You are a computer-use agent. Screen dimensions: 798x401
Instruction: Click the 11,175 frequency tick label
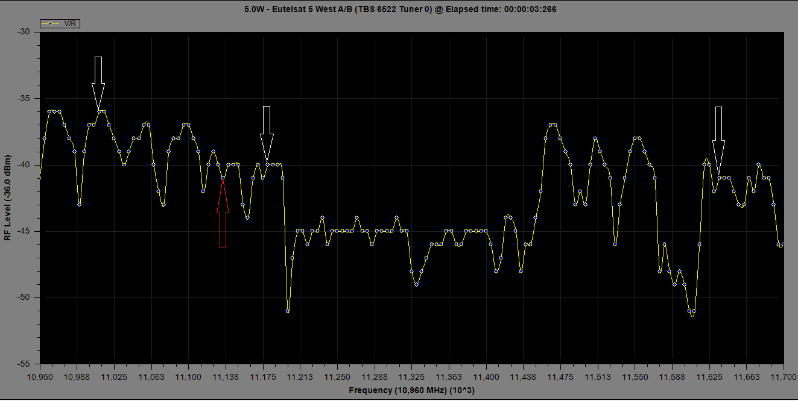(x=263, y=376)
